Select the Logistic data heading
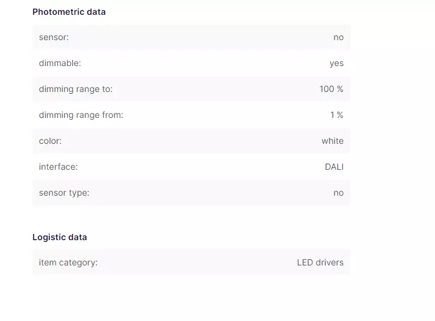This screenshot has width=435, height=321. coord(60,237)
